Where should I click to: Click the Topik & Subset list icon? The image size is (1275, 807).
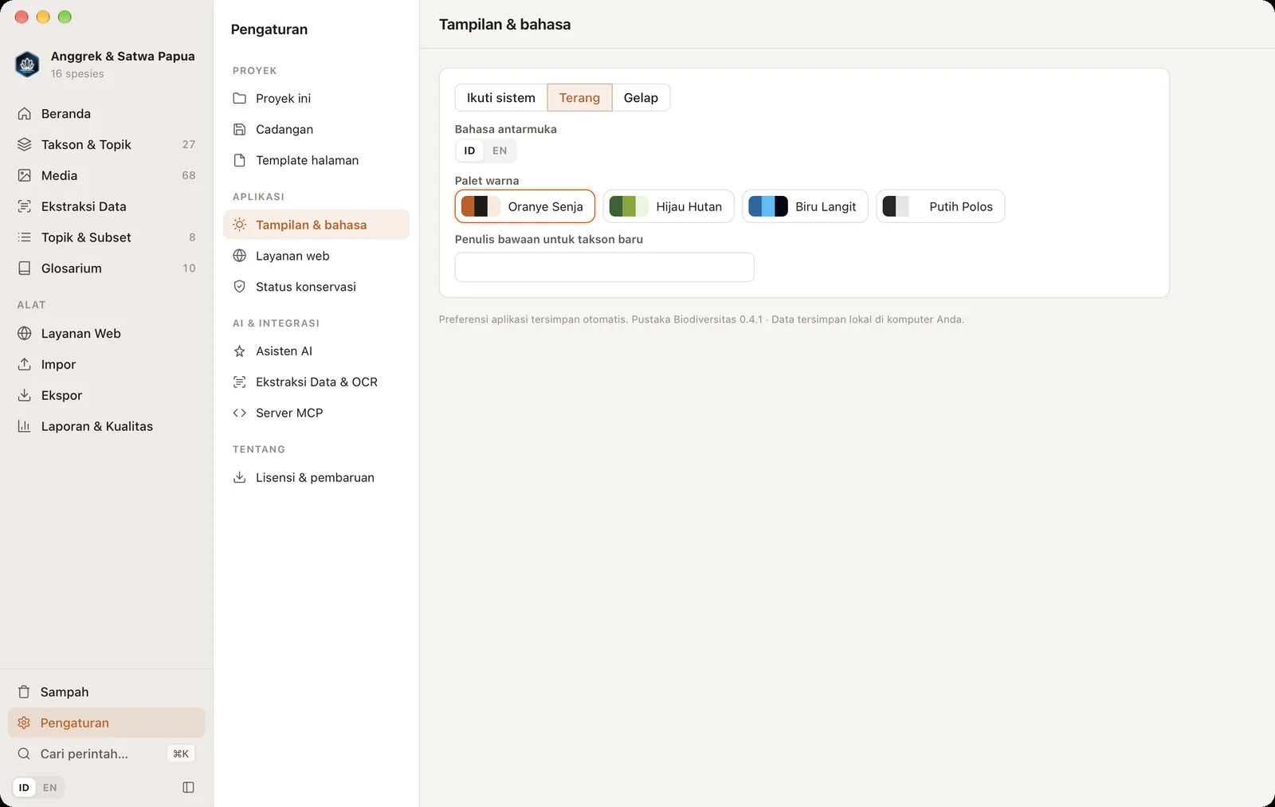(25, 237)
